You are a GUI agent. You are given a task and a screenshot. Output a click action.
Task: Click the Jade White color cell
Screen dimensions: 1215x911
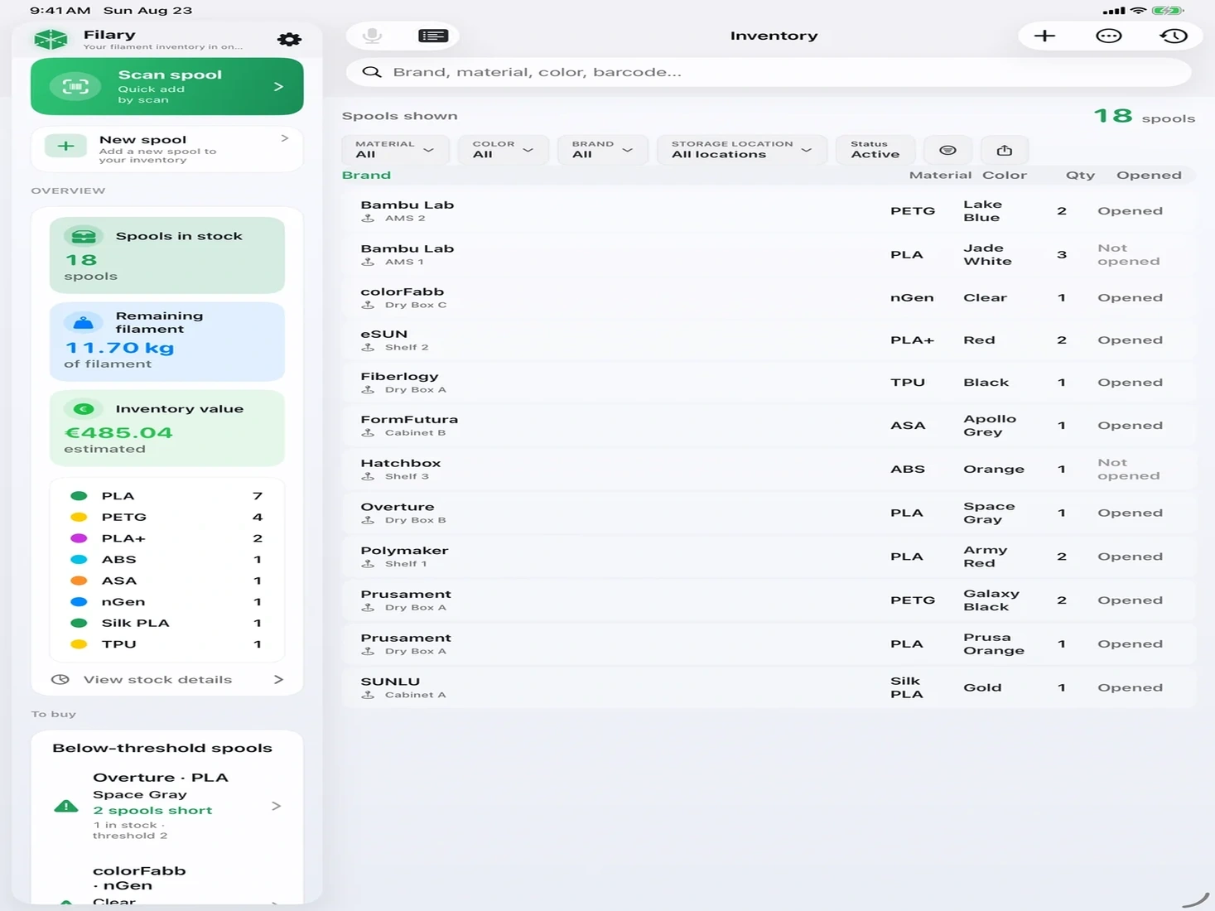point(987,255)
